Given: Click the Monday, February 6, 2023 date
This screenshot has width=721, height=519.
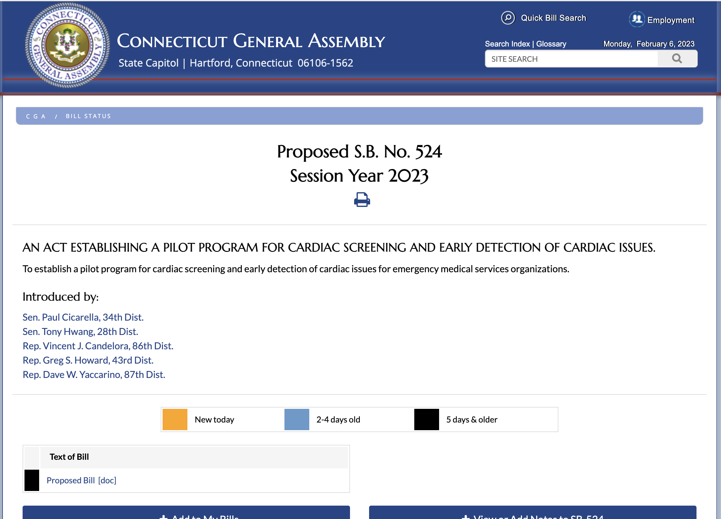Looking at the screenshot, I should coord(649,44).
